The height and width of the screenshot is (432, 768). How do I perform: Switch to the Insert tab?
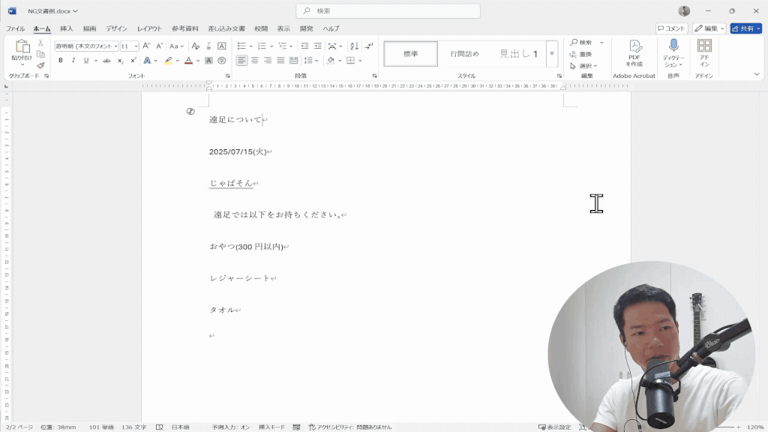point(66,29)
